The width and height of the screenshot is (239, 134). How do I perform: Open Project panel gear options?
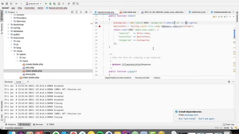click(86, 12)
